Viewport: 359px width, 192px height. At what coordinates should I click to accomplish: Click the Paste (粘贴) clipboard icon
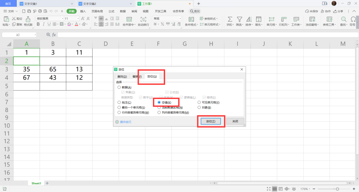coord(6,19)
